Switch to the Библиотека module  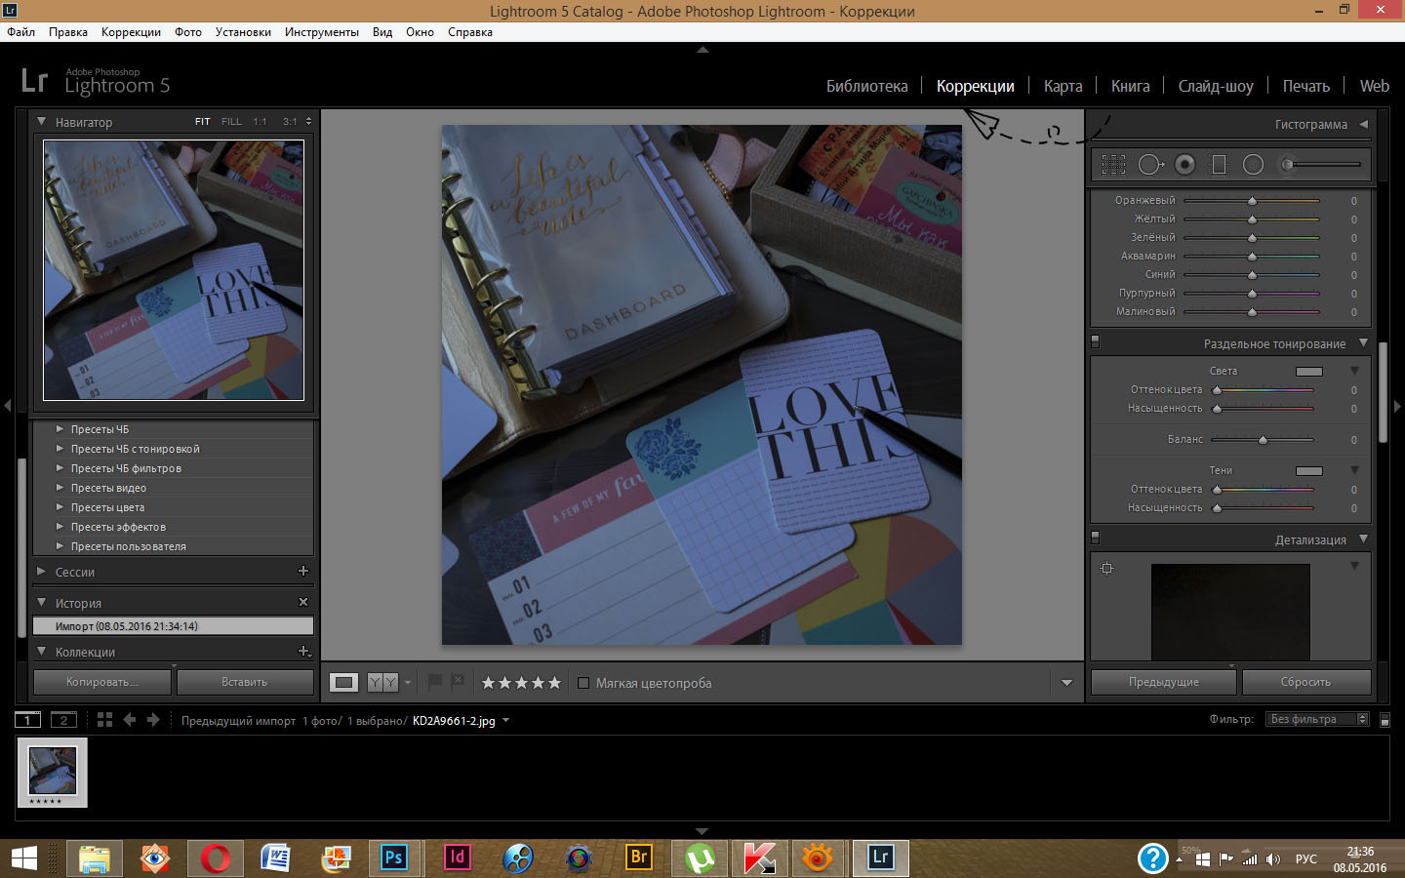866,86
